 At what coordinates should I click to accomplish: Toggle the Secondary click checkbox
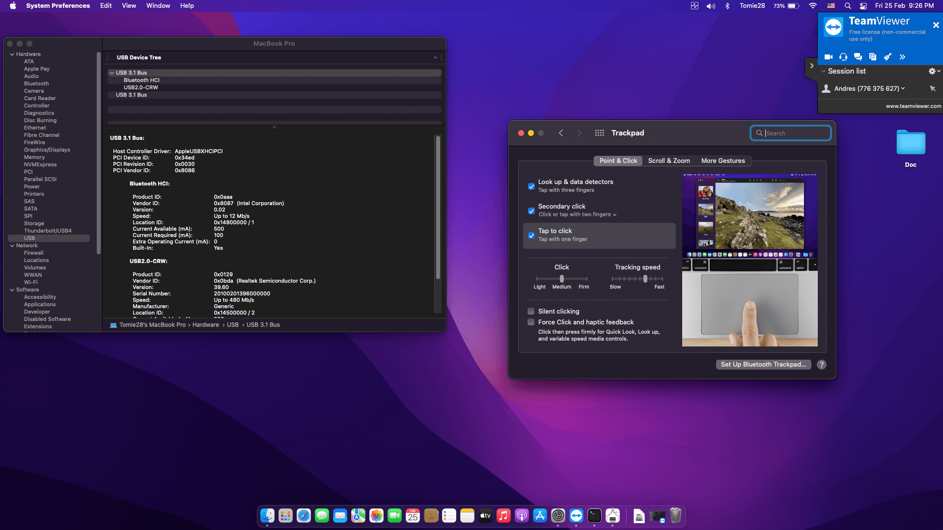tap(531, 211)
